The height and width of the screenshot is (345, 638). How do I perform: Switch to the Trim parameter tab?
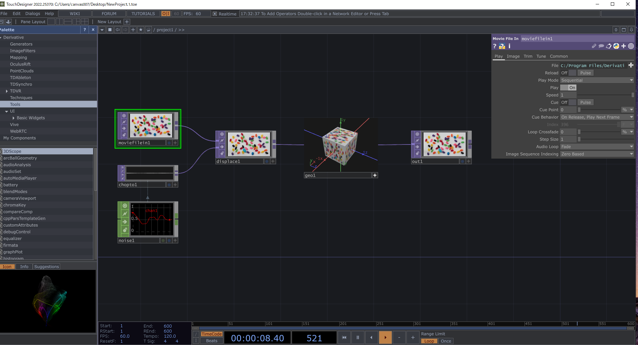pyautogui.click(x=528, y=56)
